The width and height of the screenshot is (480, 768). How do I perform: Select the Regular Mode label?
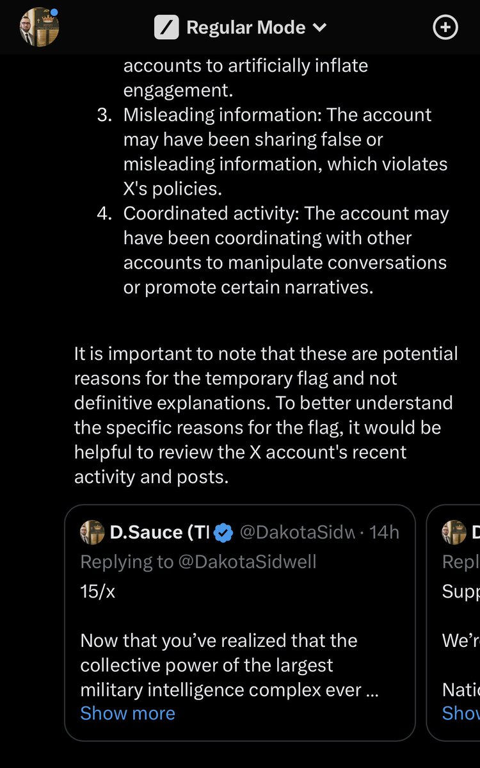[x=245, y=28]
